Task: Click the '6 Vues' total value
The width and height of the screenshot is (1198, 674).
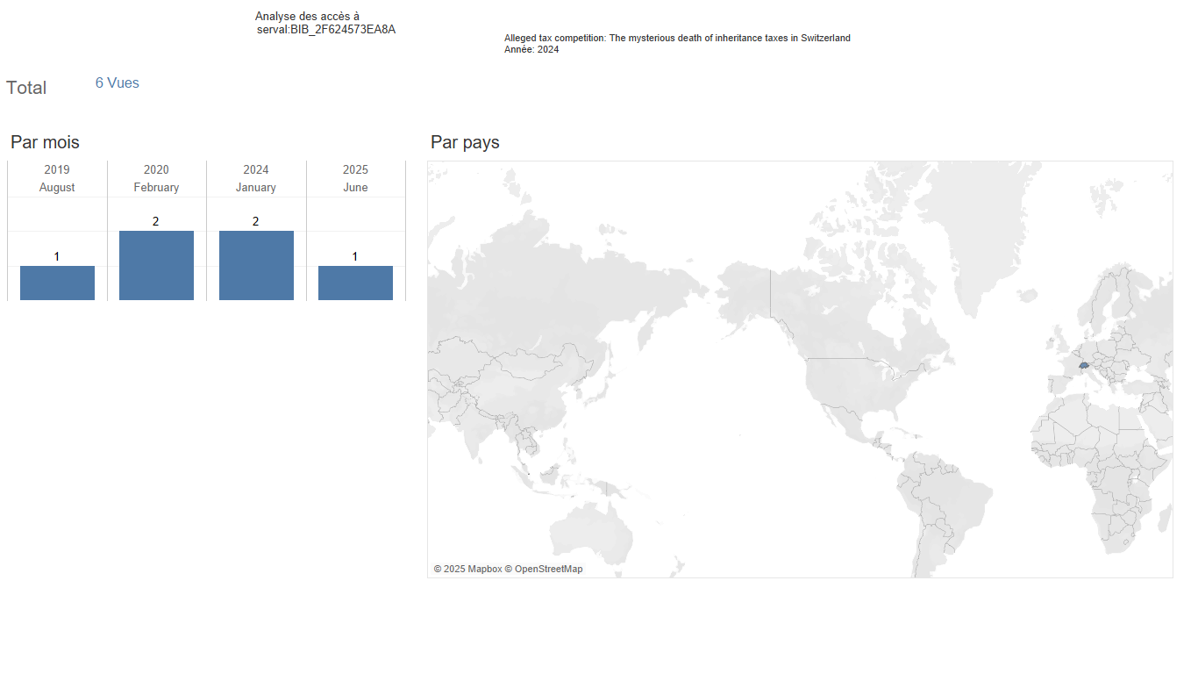Action: [118, 83]
